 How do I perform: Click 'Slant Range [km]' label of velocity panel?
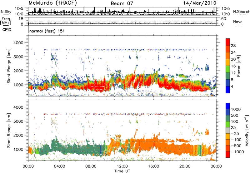9,130
